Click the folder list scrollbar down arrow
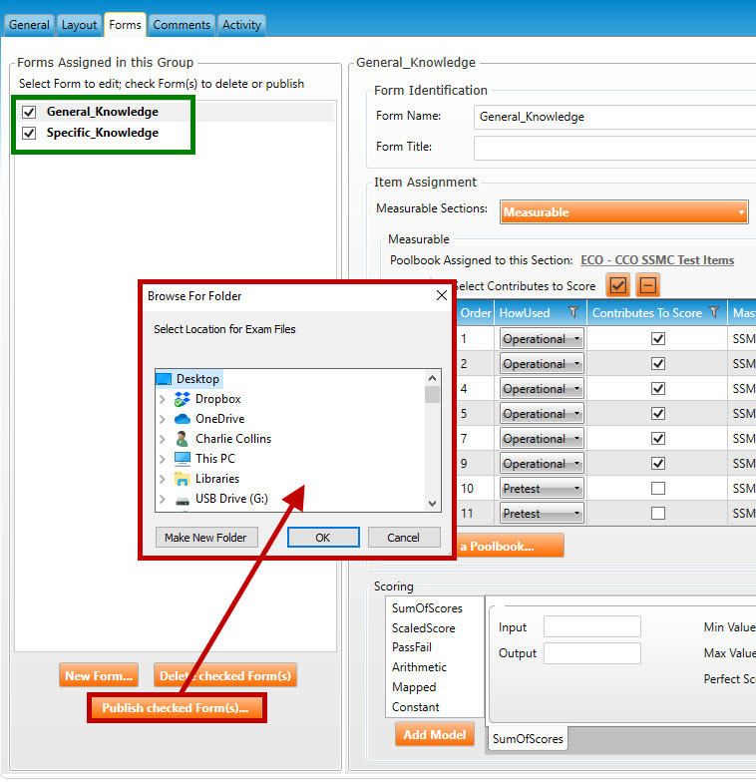756x782 pixels. [x=433, y=504]
